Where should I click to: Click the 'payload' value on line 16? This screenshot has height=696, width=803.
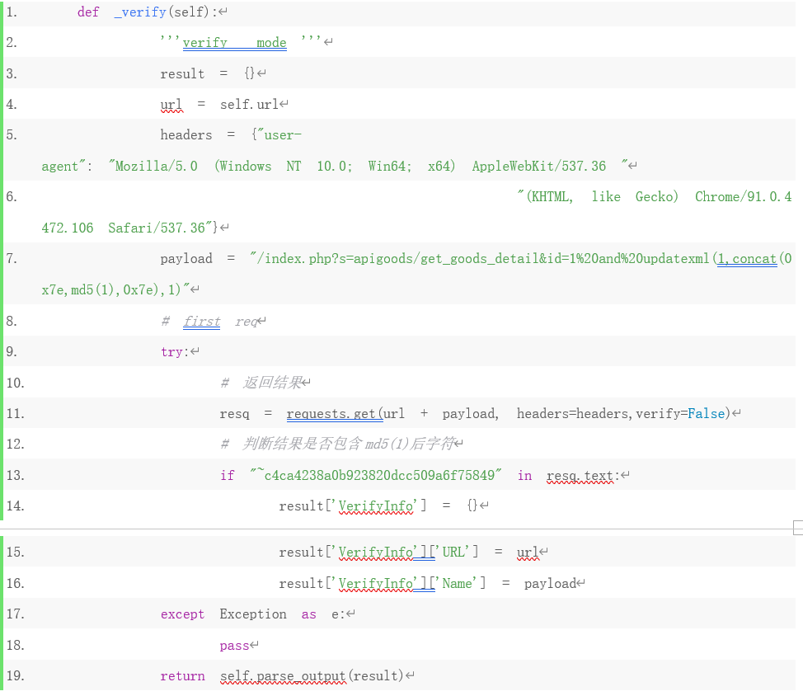pos(551,584)
